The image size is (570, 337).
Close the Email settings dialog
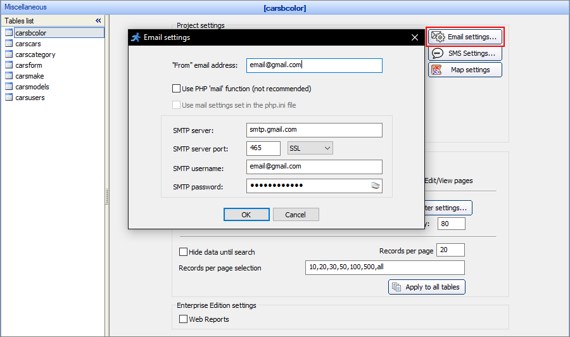click(x=415, y=37)
